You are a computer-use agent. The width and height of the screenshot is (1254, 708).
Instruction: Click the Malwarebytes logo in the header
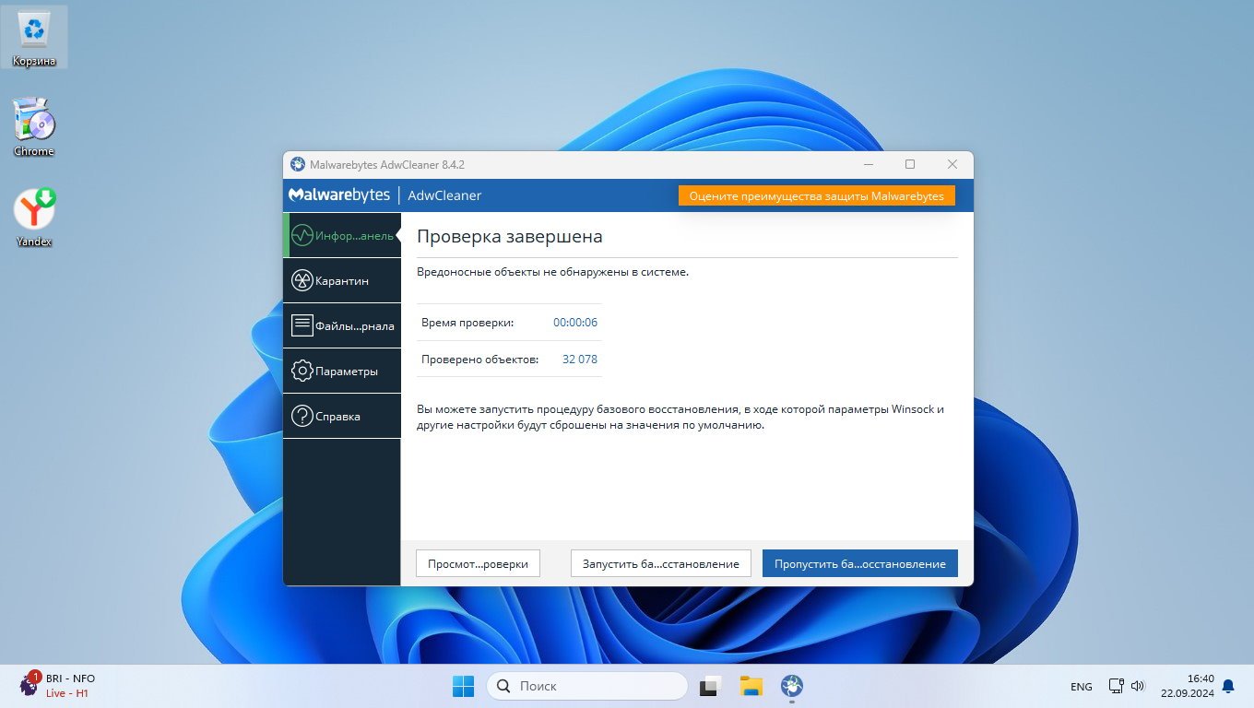pyautogui.click(x=338, y=195)
